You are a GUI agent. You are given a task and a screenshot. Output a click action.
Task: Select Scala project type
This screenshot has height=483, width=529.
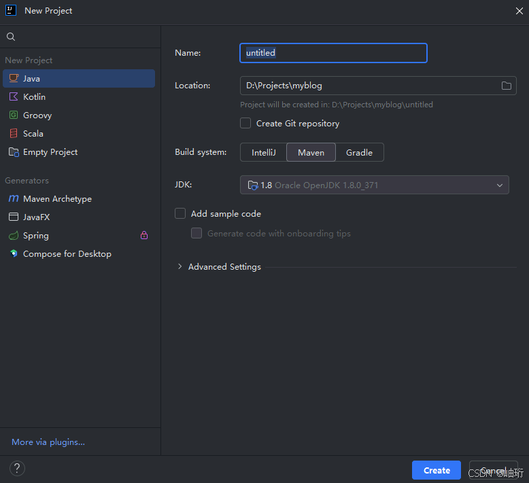click(79, 133)
